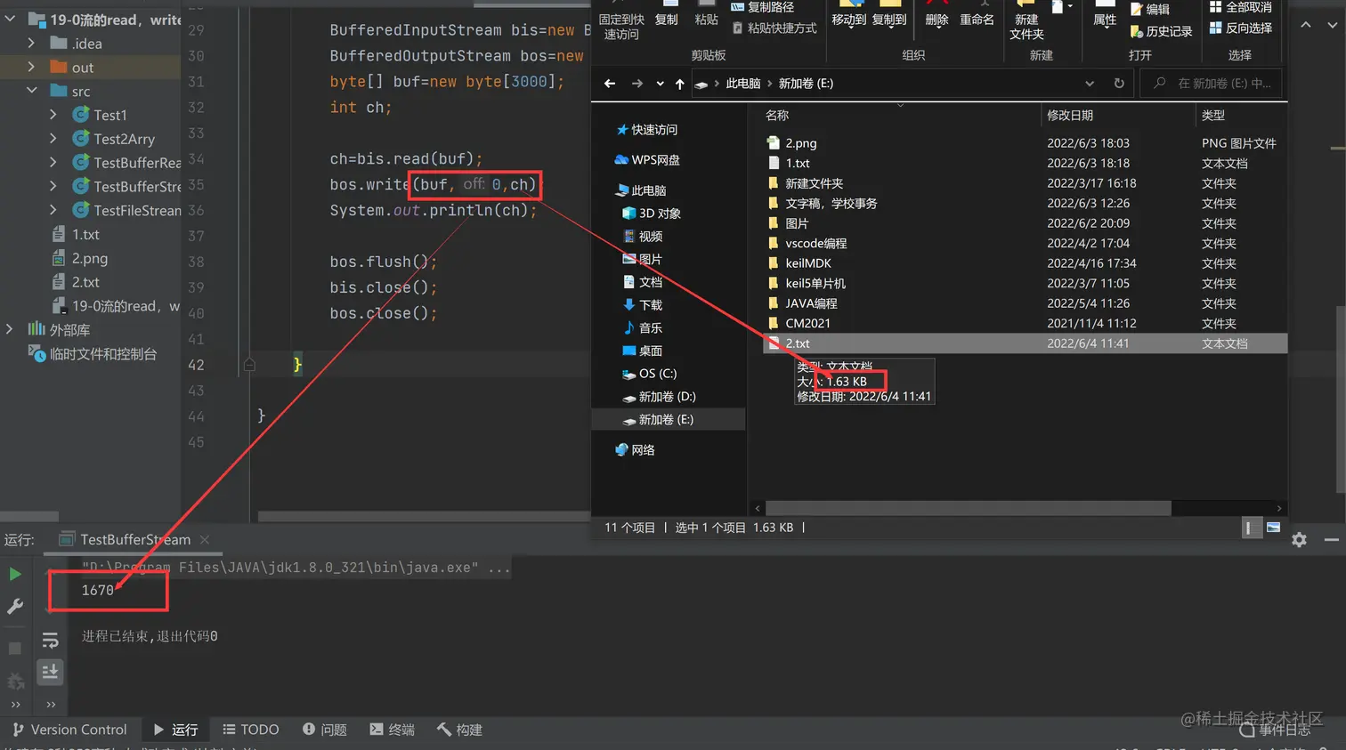Open 下载 in Explorer sidebar

(x=642, y=305)
